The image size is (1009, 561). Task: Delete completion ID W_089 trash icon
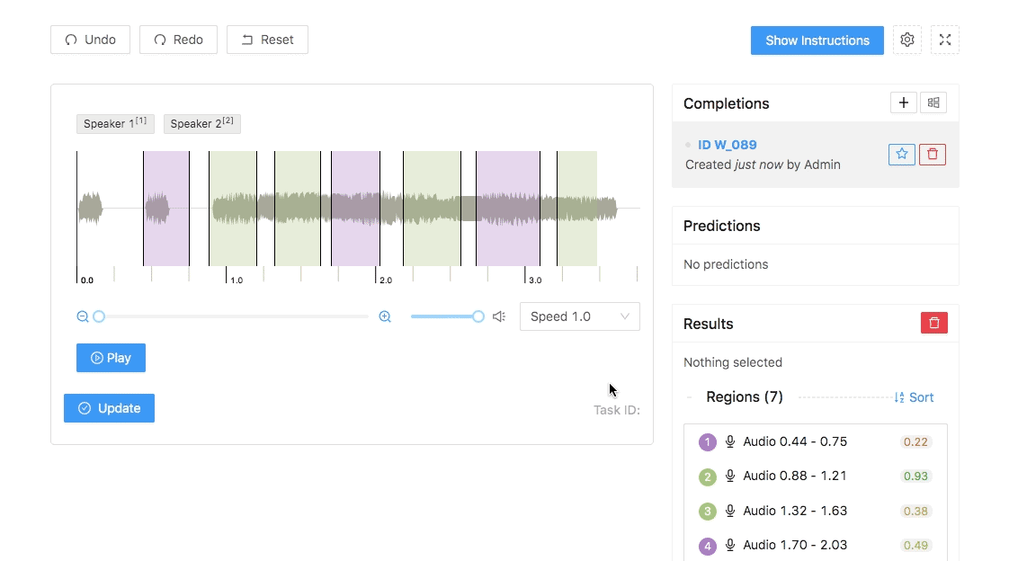[x=933, y=155]
